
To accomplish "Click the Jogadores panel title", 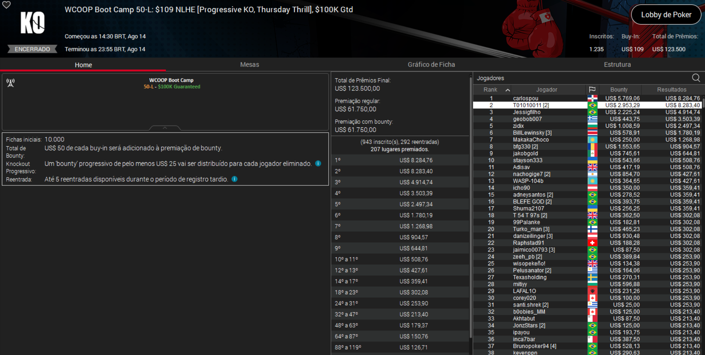I will tap(490, 78).
